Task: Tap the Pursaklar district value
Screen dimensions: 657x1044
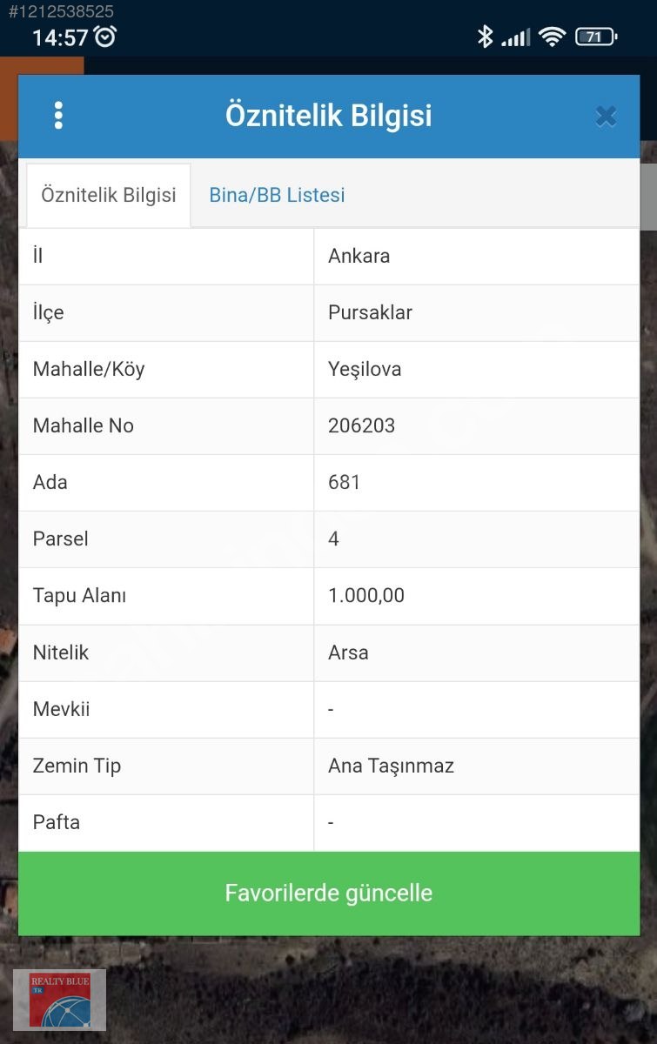Action: tap(370, 312)
